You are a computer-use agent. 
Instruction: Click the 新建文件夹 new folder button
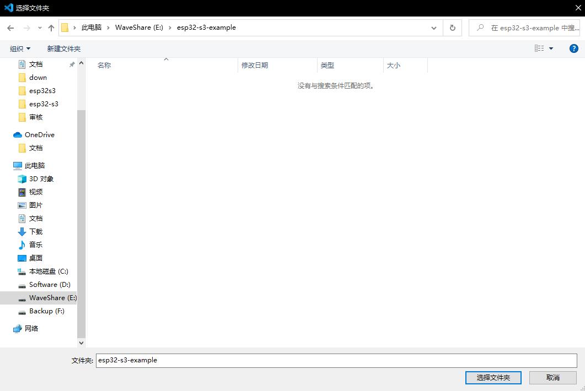tap(64, 48)
